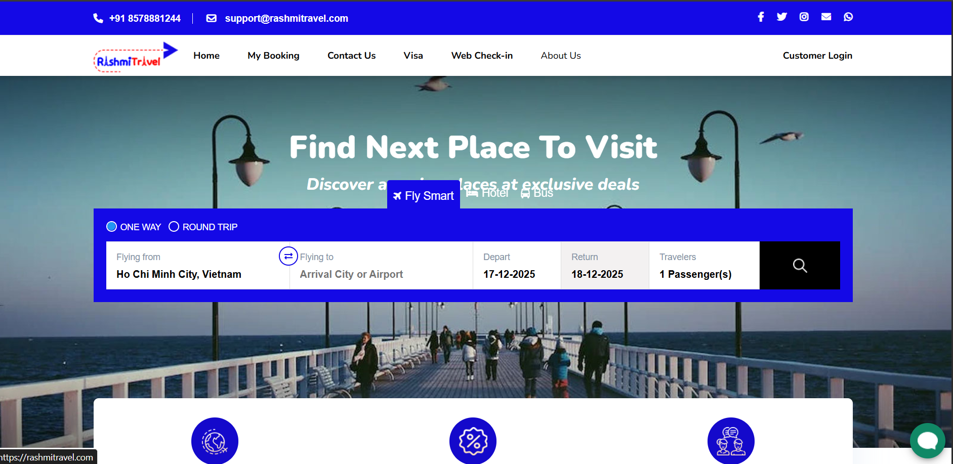This screenshot has width=953, height=464.
Task: Click the support@rashmitravel.com email link
Action: coord(286,18)
